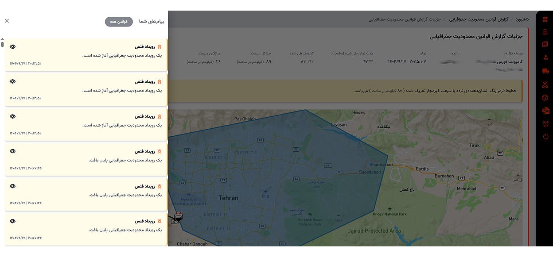Click the power logout icon
553x257 pixels.
coord(545,137)
